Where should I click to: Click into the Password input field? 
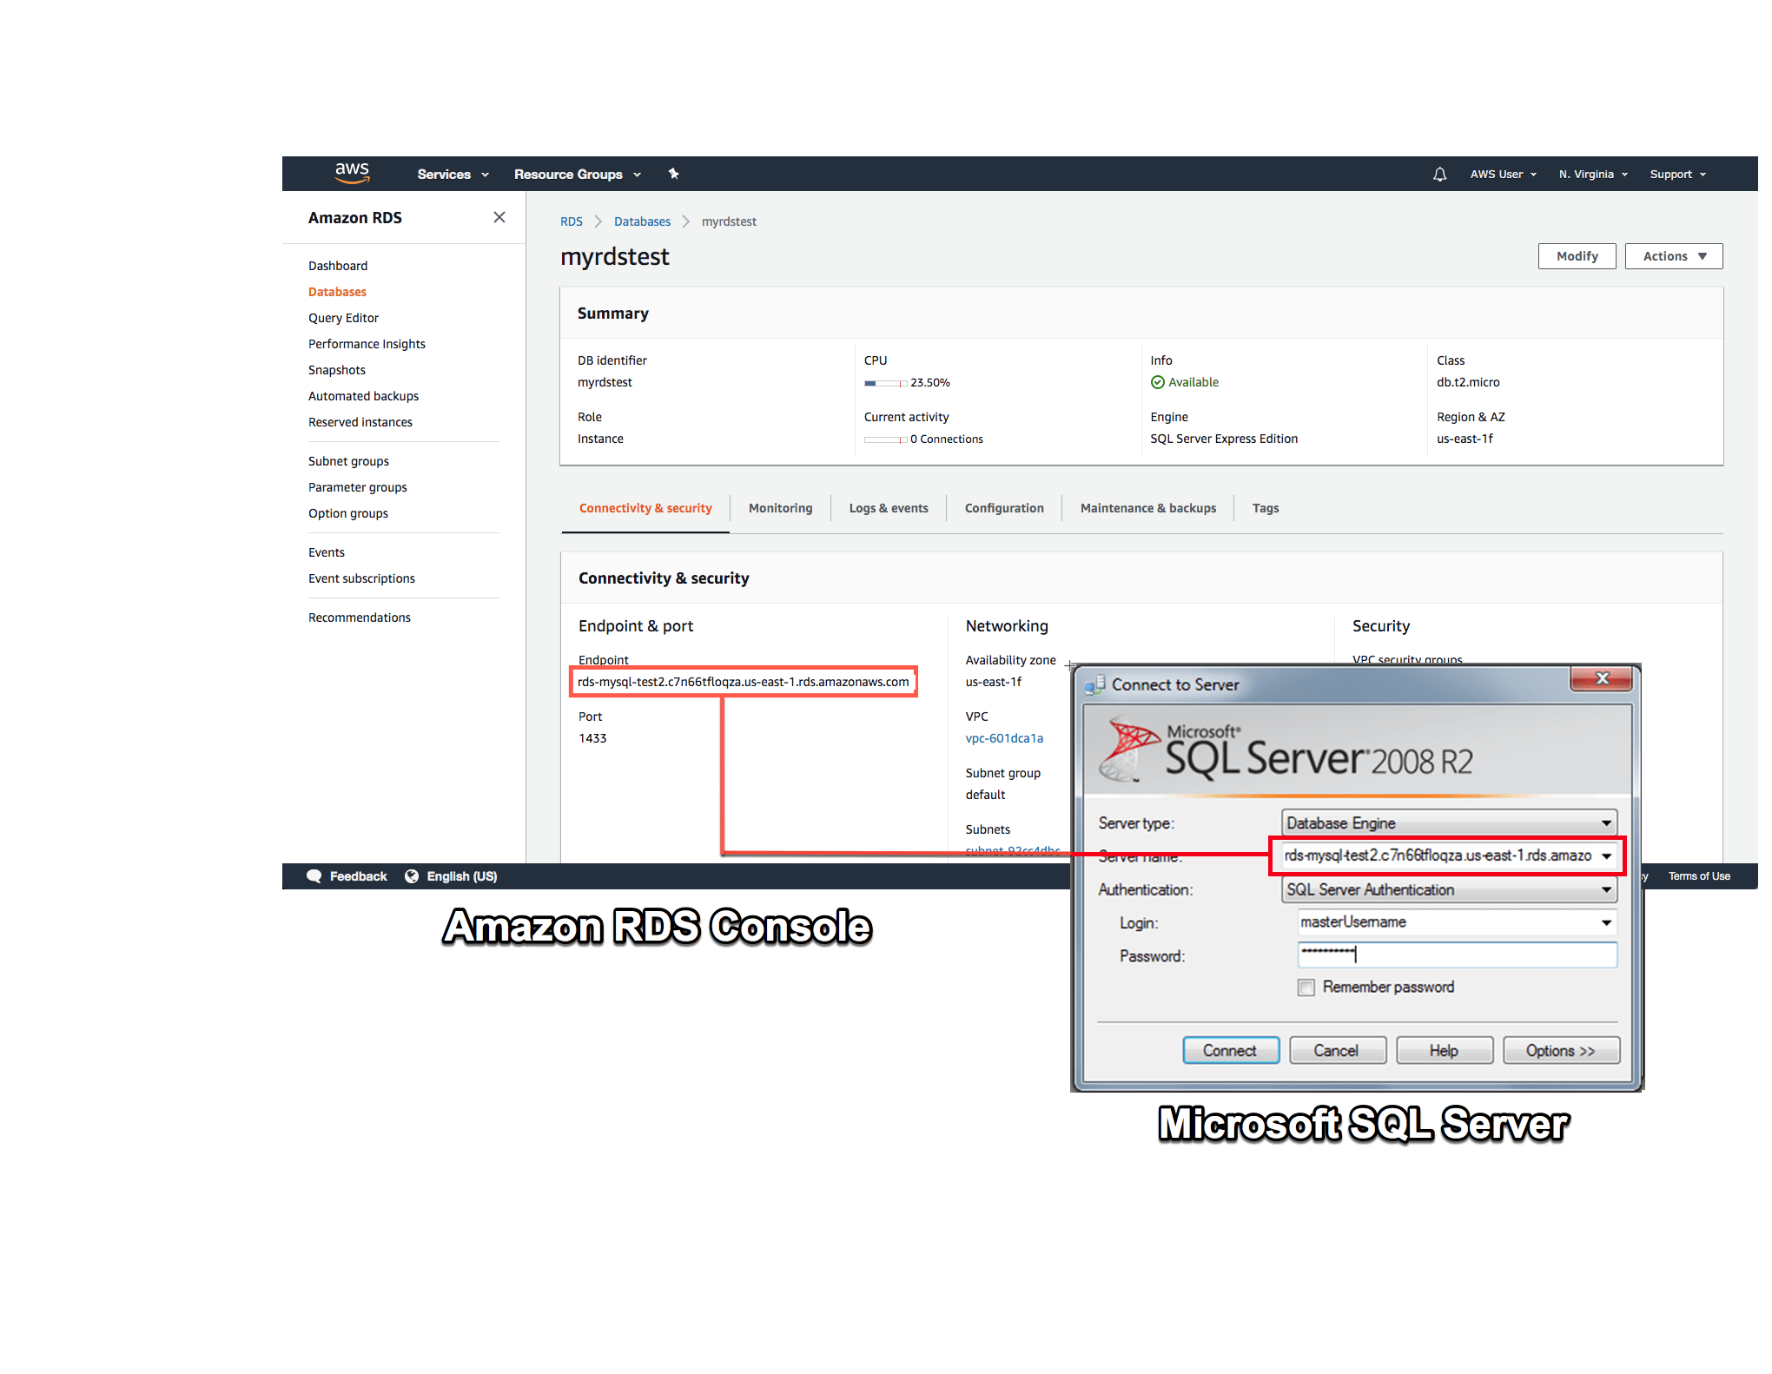click(x=1457, y=955)
